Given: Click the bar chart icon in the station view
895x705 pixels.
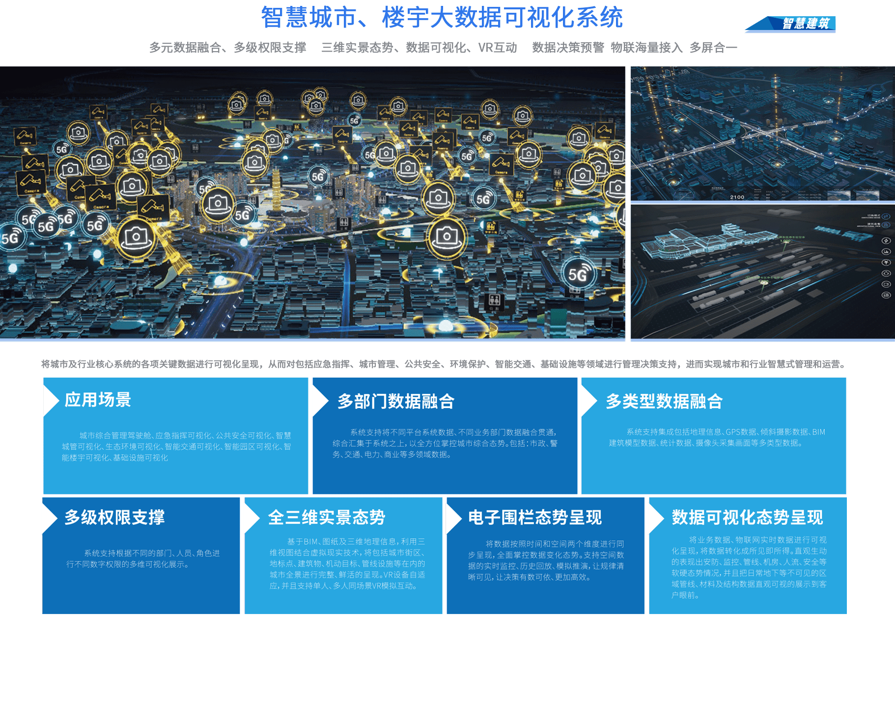Looking at the screenshot, I should point(886,251).
